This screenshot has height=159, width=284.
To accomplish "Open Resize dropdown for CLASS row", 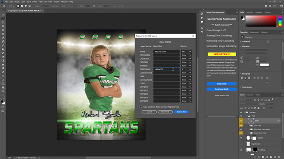I will [186, 83].
